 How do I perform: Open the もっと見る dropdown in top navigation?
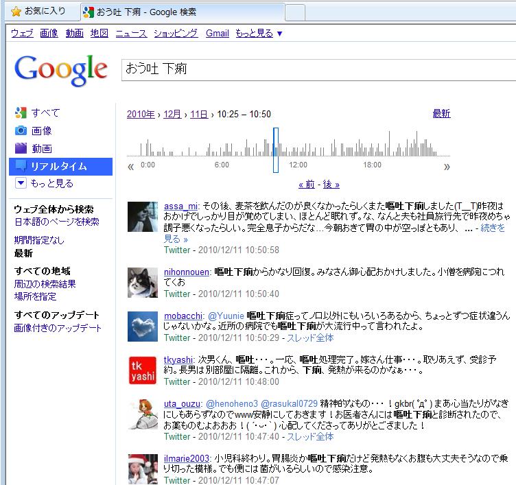(259, 33)
